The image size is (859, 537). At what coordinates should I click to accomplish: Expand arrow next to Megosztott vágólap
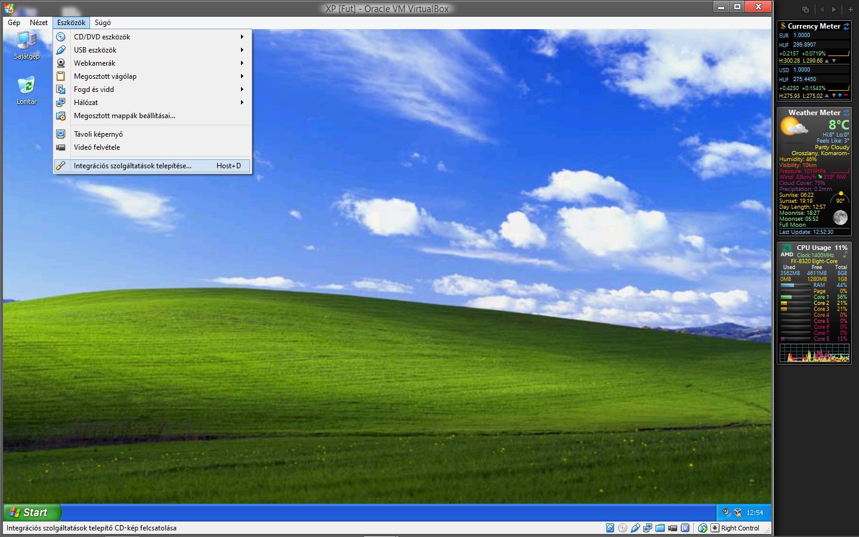point(242,76)
